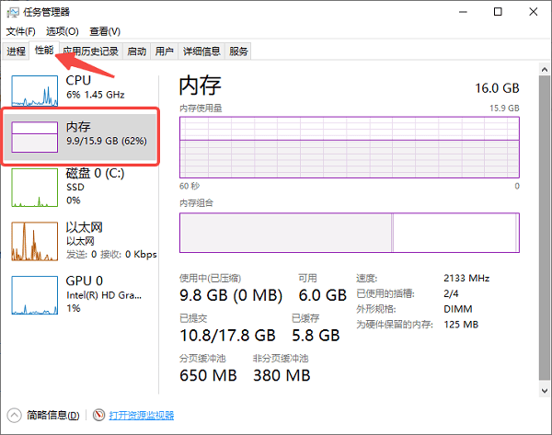The height and width of the screenshot is (435, 552).
Task: Open the 打开资源监视器 link
Action: click(141, 416)
